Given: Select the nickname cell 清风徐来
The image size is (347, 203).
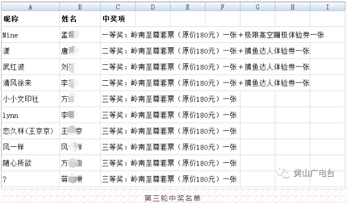Looking at the screenshot, I should pos(30,83).
